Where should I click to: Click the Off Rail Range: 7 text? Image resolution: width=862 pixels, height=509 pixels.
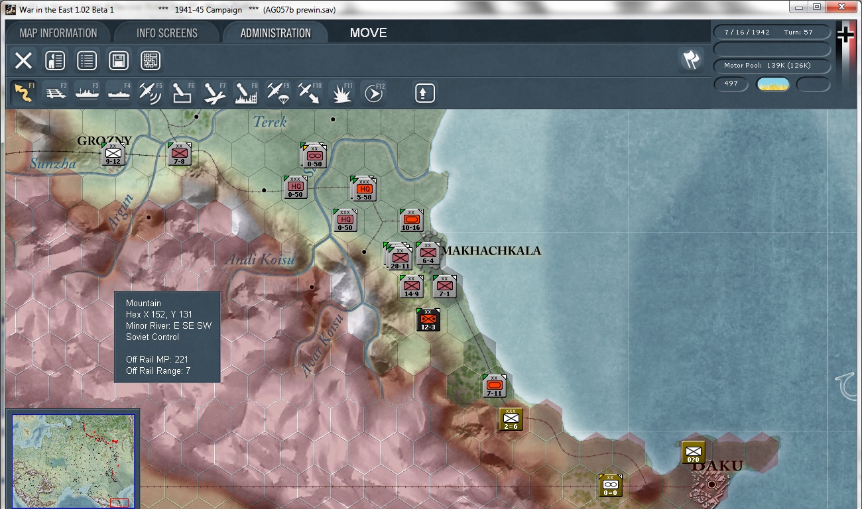(x=158, y=370)
